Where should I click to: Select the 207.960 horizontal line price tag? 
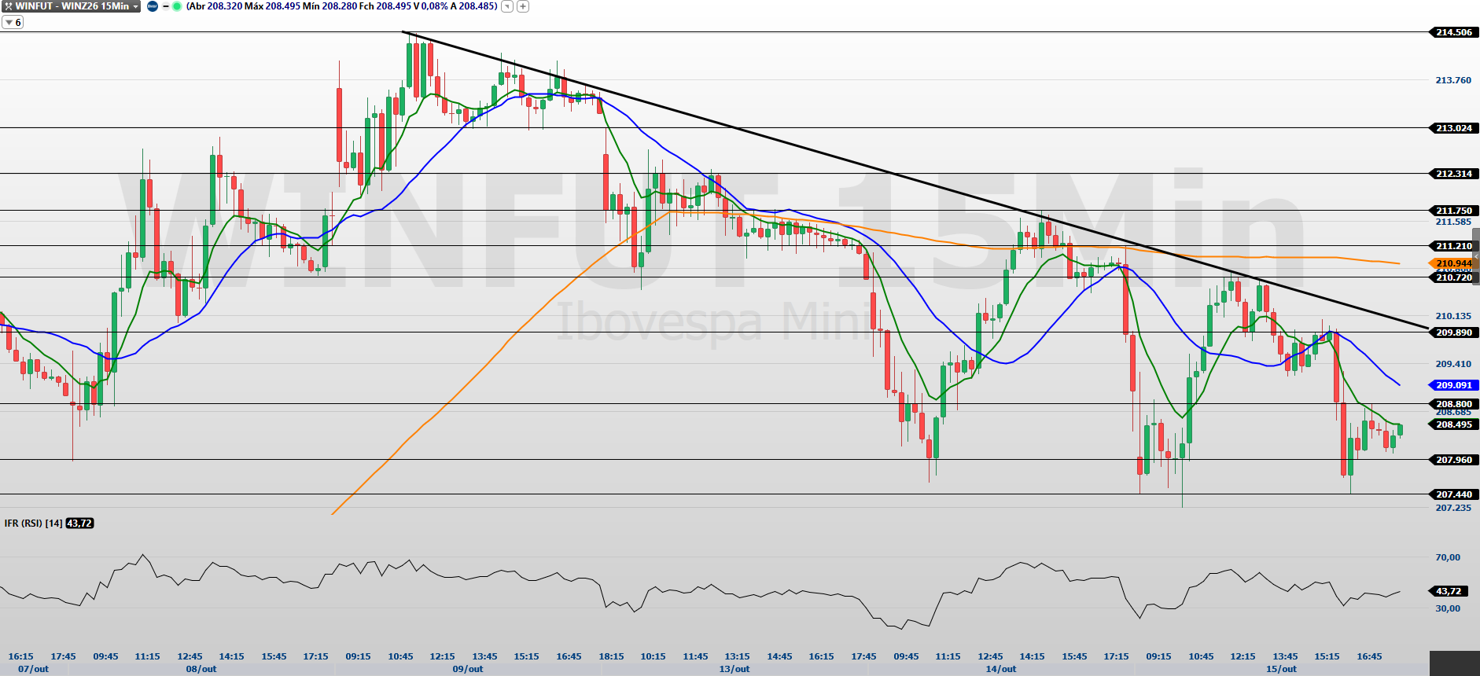[x=1452, y=460]
